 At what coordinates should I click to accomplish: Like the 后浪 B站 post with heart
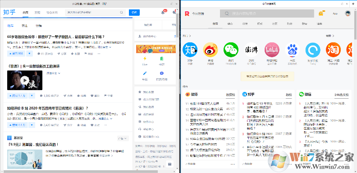[x=95, y=125]
